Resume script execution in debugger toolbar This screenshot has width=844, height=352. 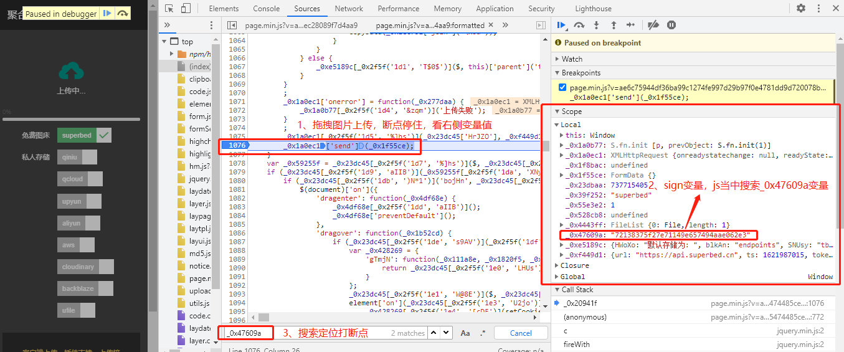(562, 25)
